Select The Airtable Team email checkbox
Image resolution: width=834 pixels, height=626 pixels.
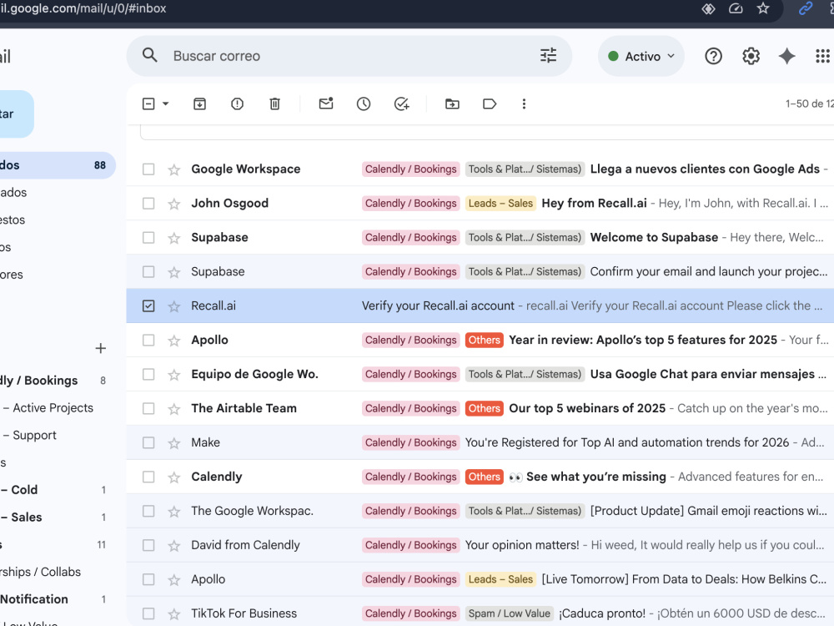pos(148,408)
